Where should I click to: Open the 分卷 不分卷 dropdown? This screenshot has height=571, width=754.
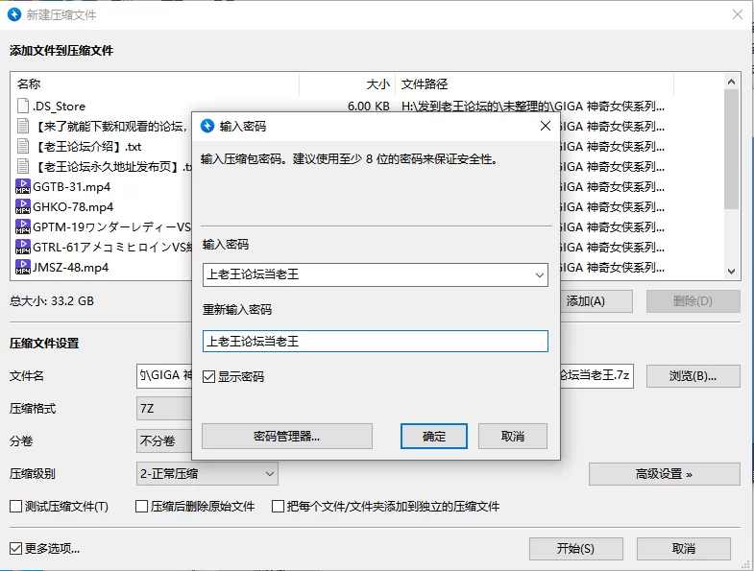click(164, 440)
